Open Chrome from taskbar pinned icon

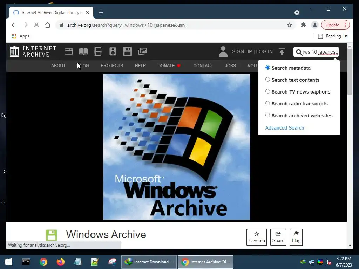click(43, 262)
